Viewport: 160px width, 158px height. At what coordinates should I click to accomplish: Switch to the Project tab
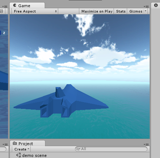(27, 143)
